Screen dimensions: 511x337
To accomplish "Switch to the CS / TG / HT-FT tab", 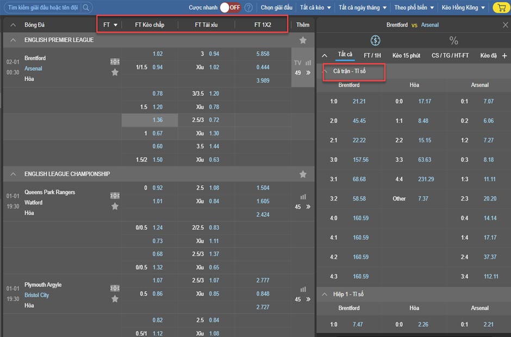I will point(450,55).
